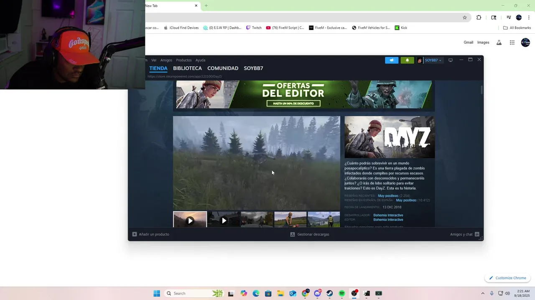Open iCloud Find Devices bookmark
This screenshot has width=535, height=300.
pos(181,28)
